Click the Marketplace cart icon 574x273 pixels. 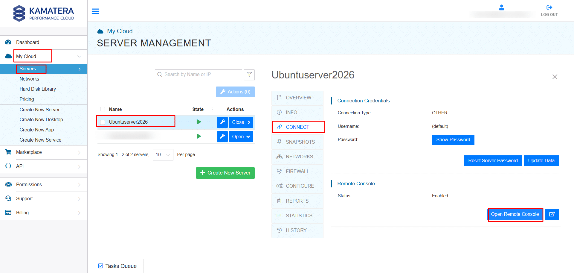[x=8, y=152]
